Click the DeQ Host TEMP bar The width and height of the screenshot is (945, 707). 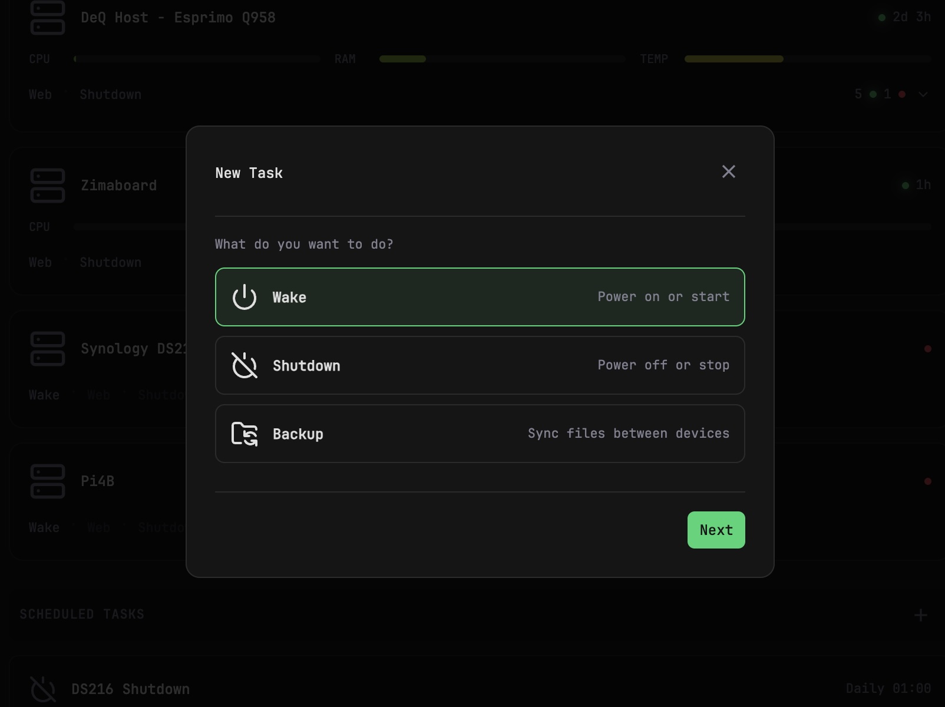point(807,59)
